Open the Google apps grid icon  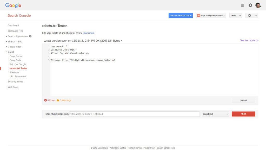click(x=243, y=5)
